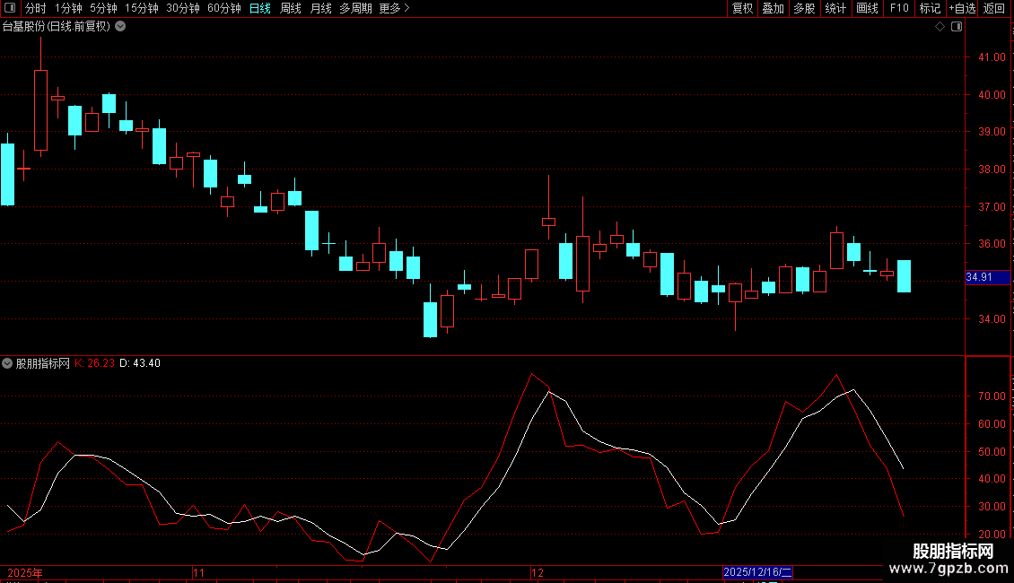Select the 30分钟 period tab

[x=183, y=8]
